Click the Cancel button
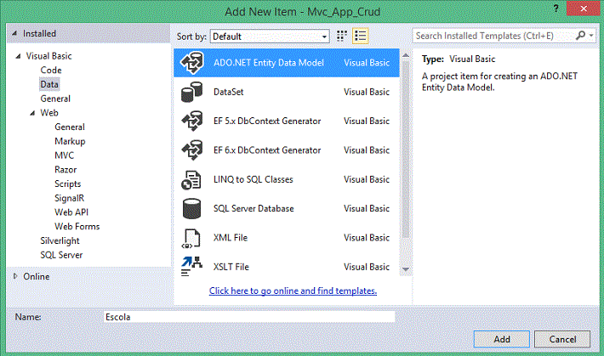This screenshot has height=356, width=604. pos(562,339)
